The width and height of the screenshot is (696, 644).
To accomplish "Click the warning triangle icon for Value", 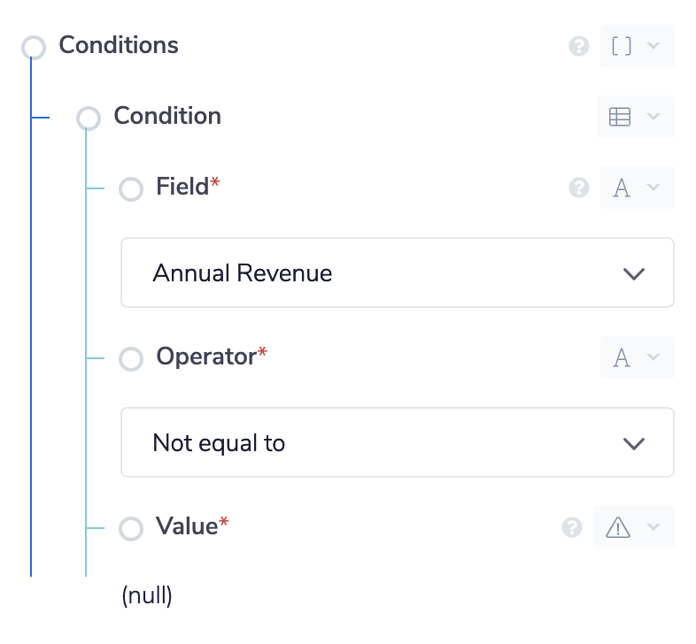I will tap(618, 527).
